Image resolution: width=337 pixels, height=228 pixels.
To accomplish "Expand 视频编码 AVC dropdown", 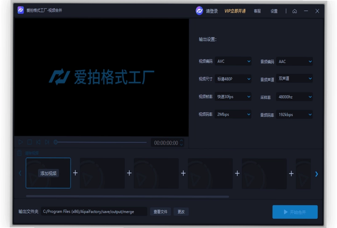I will tap(233, 61).
